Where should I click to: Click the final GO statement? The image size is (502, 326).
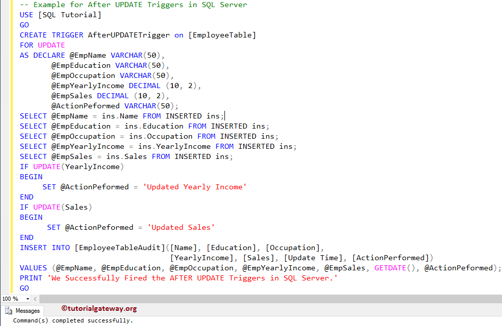coord(23,288)
